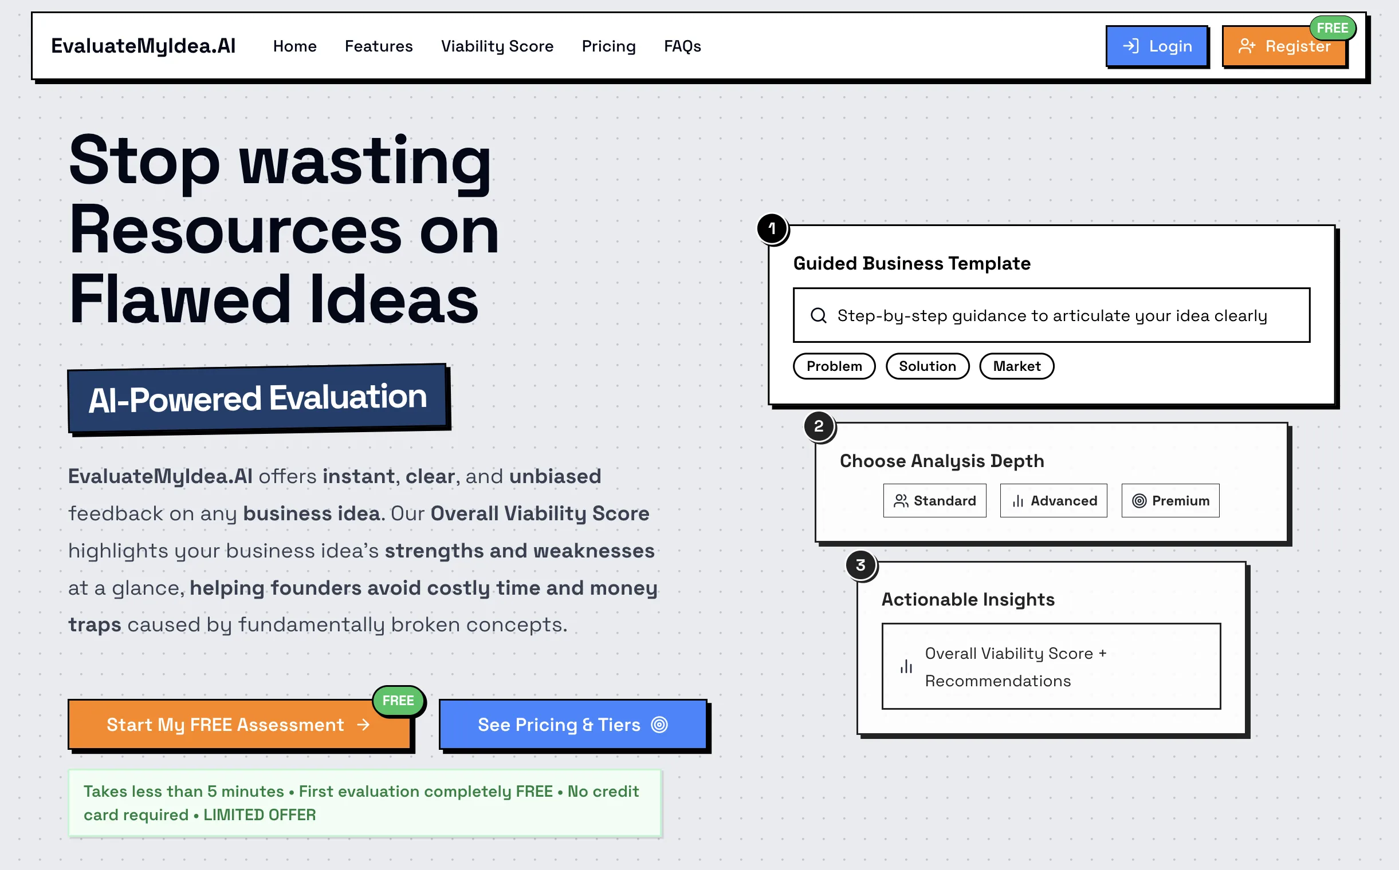Click the step 3 number badge
Viewport: 1399px width, 870px height.
[x=860, y=565]
